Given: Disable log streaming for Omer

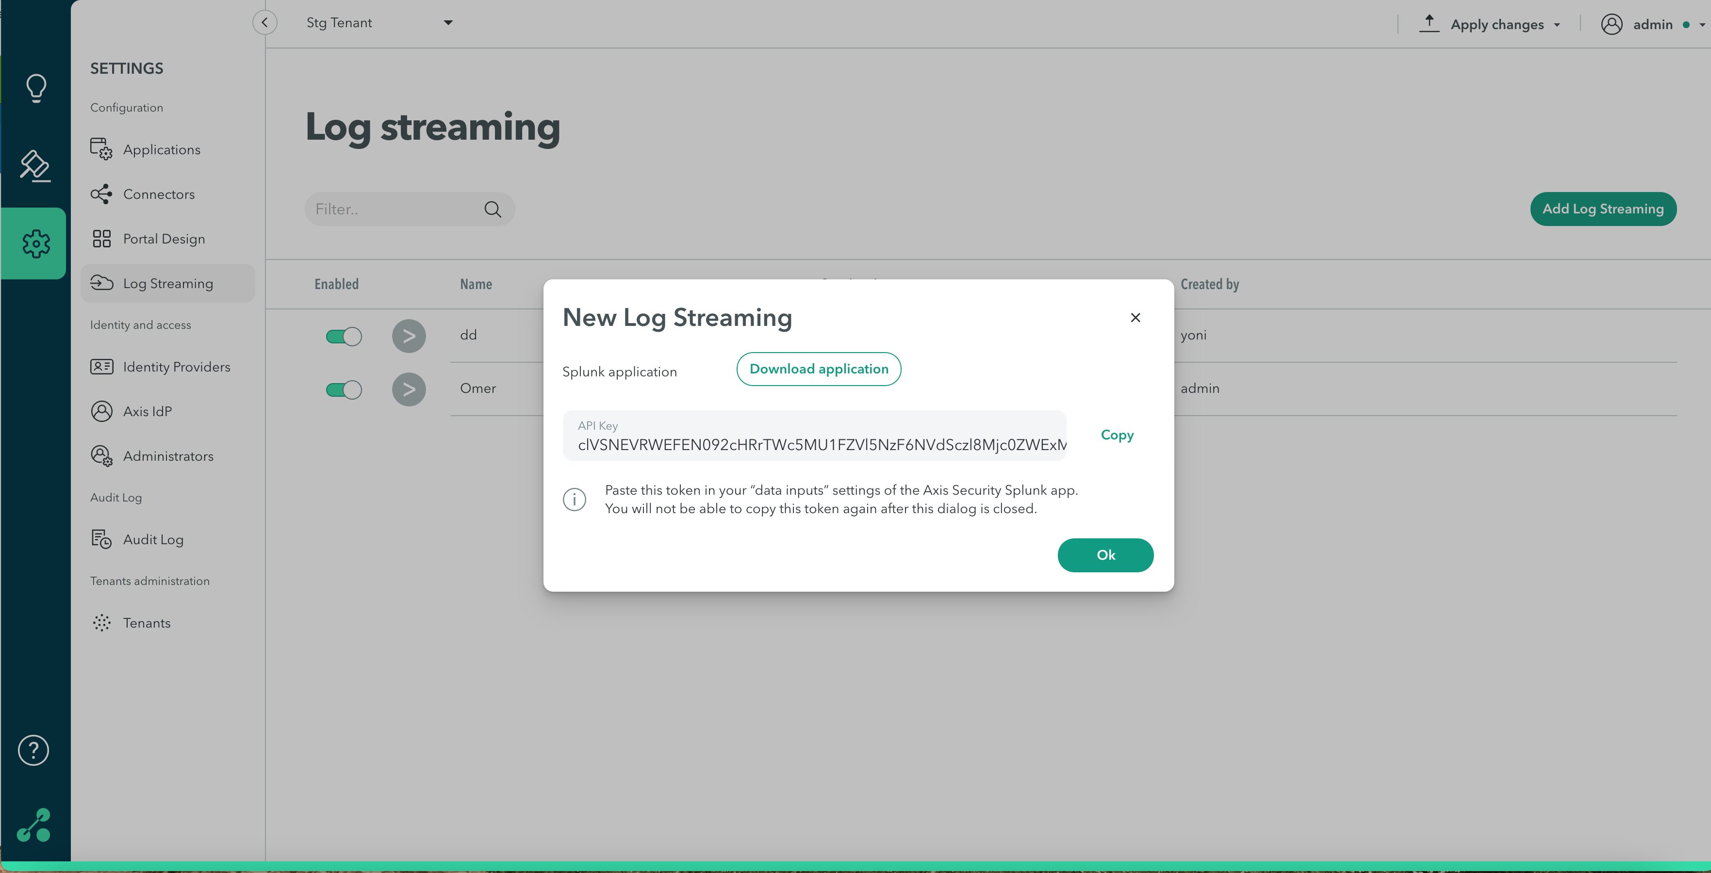Looking at the screenshot, I should coord(344,389).
